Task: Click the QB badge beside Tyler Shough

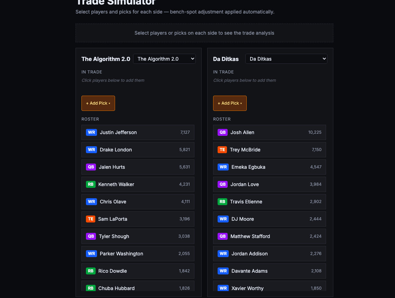Action: pos(91,236)
